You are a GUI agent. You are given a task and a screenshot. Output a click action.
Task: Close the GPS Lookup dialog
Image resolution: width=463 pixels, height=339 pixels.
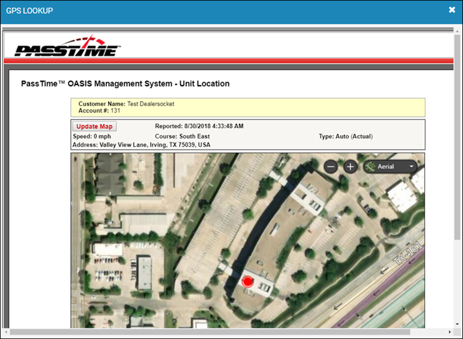452,10
